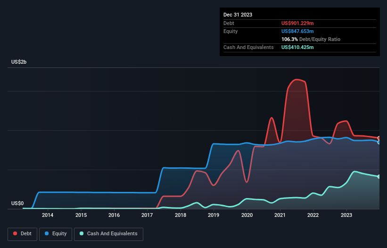Click the 2017 axis label
Screen dimensions: 387x248
147,215
